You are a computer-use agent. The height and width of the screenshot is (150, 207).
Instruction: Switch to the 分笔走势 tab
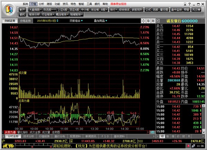coord(25,21)
